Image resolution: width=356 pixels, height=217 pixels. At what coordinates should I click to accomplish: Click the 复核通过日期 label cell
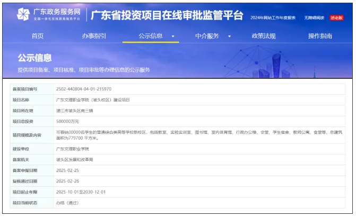pos(32,181)
